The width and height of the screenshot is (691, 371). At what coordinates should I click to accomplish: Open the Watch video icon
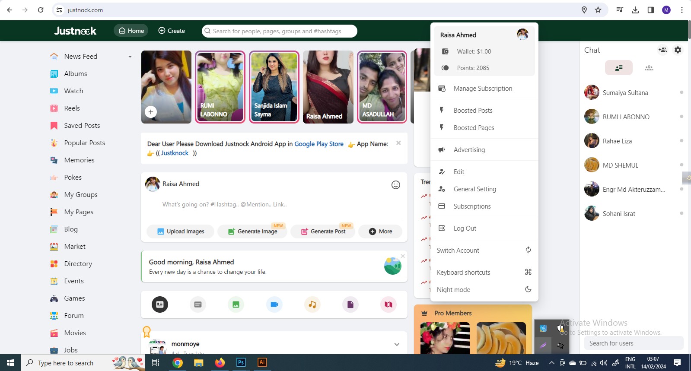pyautogui.click(x=54, y=91)
